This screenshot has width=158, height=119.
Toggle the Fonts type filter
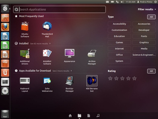(144, 36)
